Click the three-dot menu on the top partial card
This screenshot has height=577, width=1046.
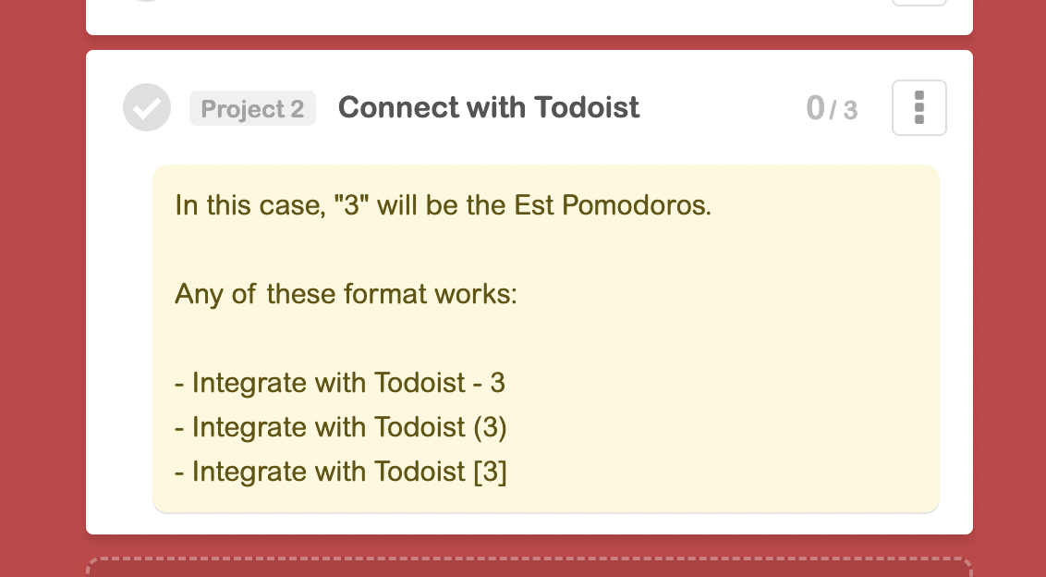pyautogui.click(x=918, y=5)
